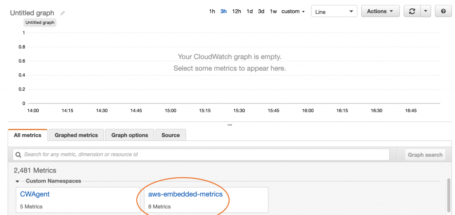This screenshot has width=455, height=215.
Task: Click the panel resize handle dots
Action: (x=230, y=125)
